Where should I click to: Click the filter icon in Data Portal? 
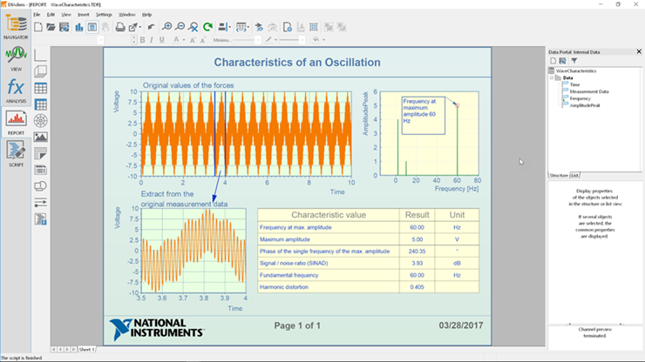point(574,61)
